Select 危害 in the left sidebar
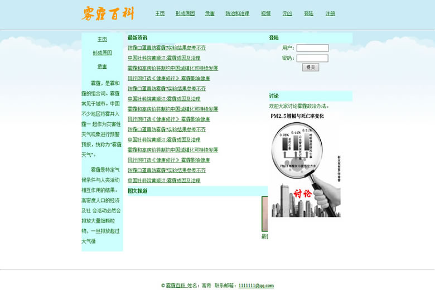The width and height of the screenshot is (435, 299). [x=102, y=66]
